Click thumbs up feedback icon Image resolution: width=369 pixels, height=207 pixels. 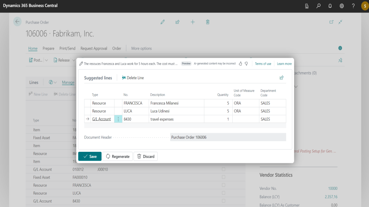(240, 64)
